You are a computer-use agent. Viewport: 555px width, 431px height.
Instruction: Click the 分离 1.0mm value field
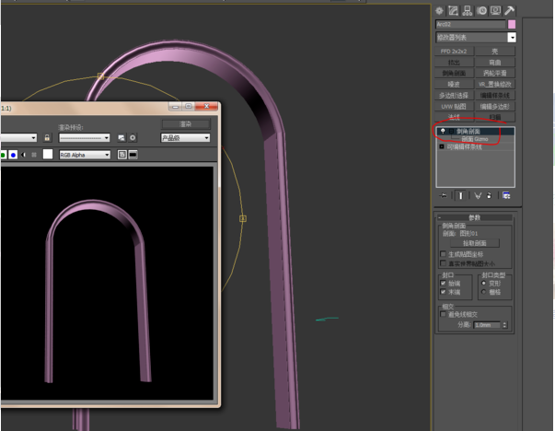click(x=487, y=325)
